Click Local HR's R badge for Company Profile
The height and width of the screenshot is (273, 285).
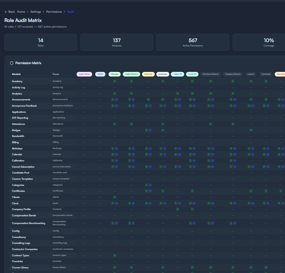click(192, 209)
